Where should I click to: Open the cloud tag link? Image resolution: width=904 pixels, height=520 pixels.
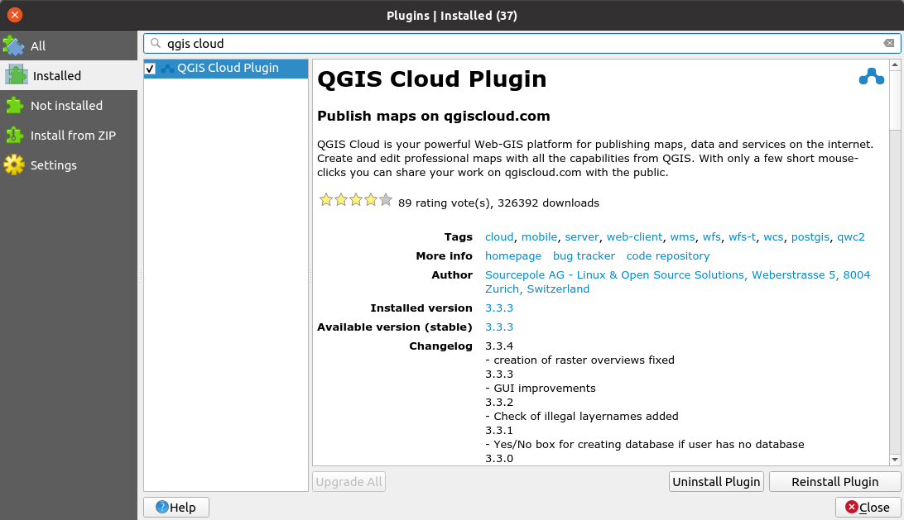499,236
